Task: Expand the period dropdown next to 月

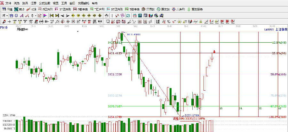Action: pyautogui.click(x=7, y=15)
